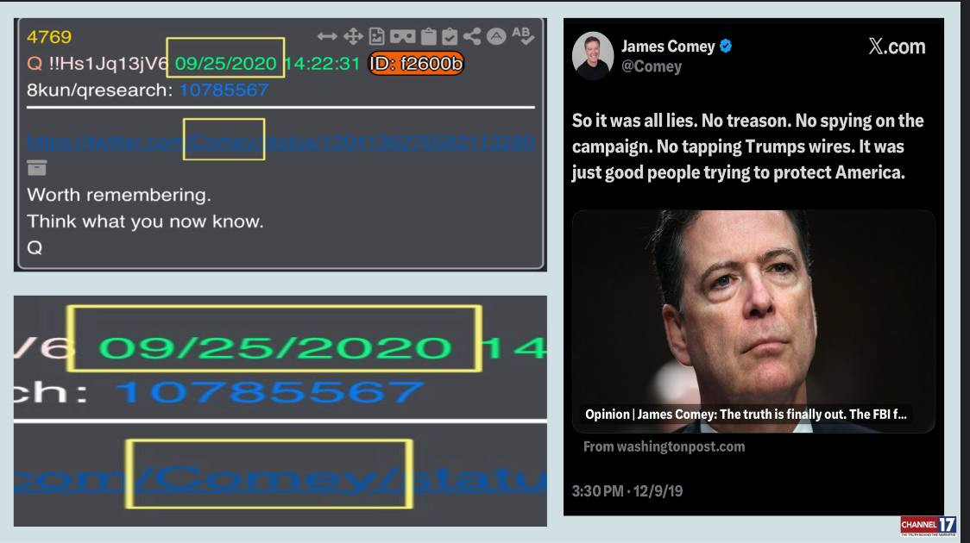Click the blank clipboard copy icon
970x543 pixels.
428,36
